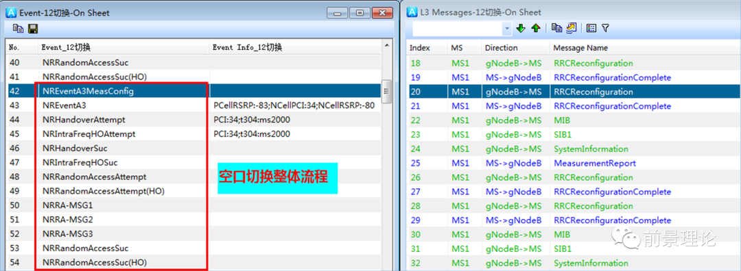Screen dimensions: 741x271
Task: Select the NREventA3 event row
Action: 193,105
